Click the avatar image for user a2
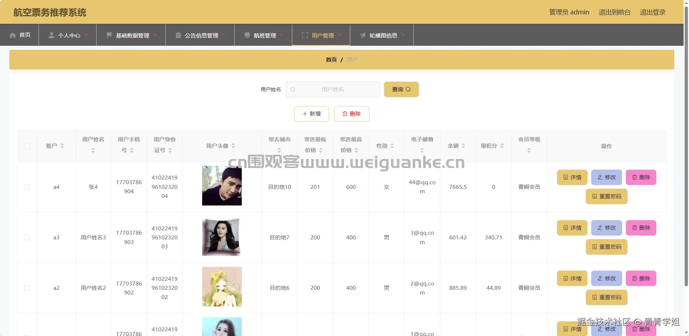This screenshot has height=336, width=689. click(222, 287)
